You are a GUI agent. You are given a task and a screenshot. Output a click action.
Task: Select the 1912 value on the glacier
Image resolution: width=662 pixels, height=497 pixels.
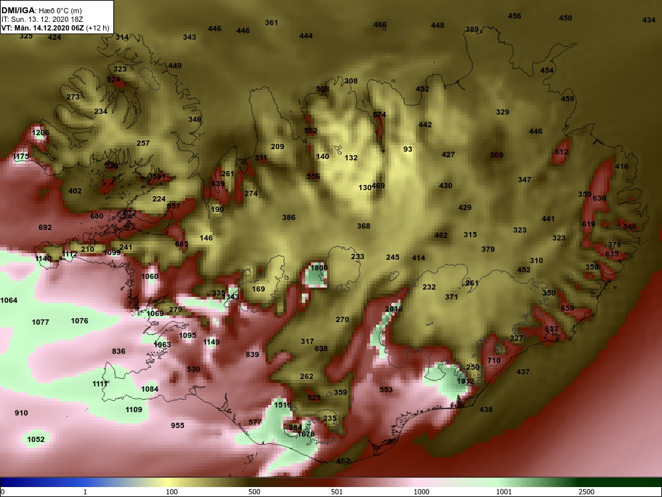(x=465, y=381)
